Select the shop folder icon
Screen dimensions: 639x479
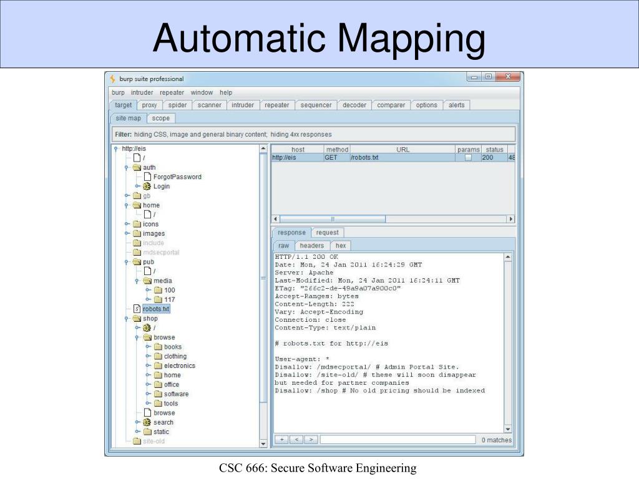coord(137,319)
